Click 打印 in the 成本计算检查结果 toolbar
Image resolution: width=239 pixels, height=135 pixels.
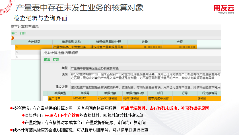23,33
